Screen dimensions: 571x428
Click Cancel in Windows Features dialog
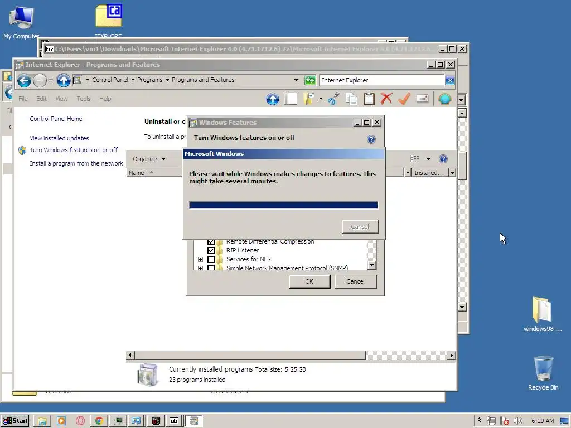pos(355,281)
